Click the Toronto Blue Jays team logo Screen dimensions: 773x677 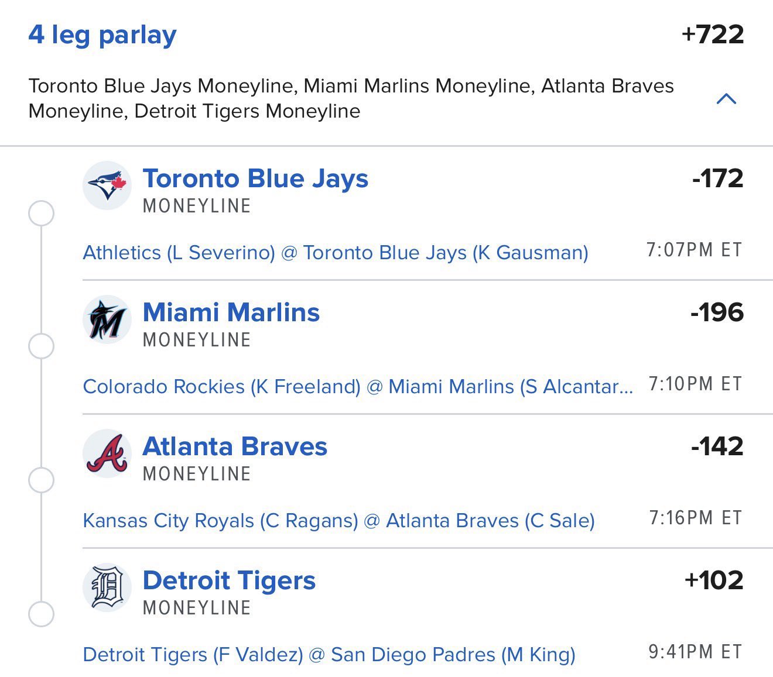coord(107,185)
